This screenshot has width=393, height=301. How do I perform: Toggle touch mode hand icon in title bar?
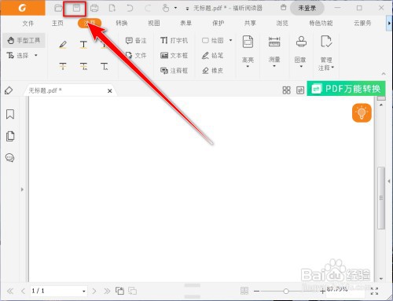[x=166, y=8]
